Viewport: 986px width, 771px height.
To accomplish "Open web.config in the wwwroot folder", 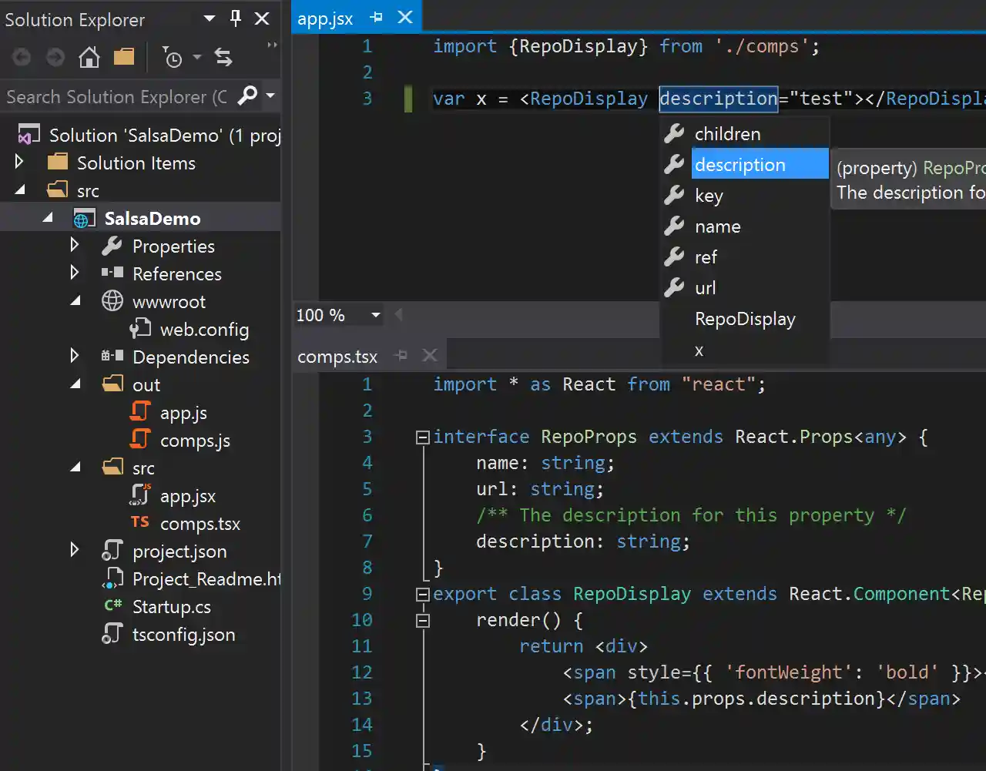I will pyautogui.click(x=204, y=330).
